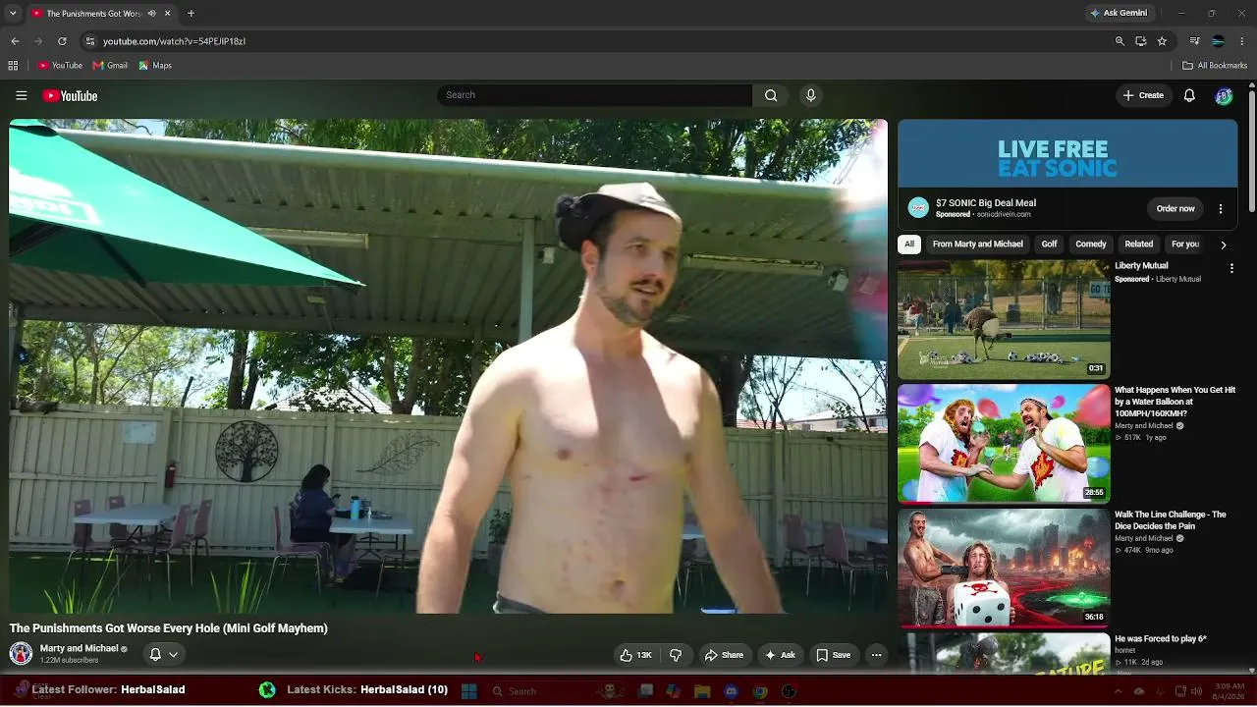Screen dimensions: 1257x707
Task: Click the Ask Gemini button
Action: coord(1119,14)
